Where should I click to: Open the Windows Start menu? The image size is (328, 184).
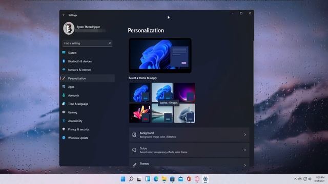(123, 179)
